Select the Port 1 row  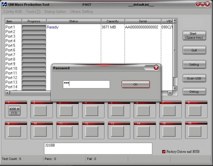click(x=89, y=27)
